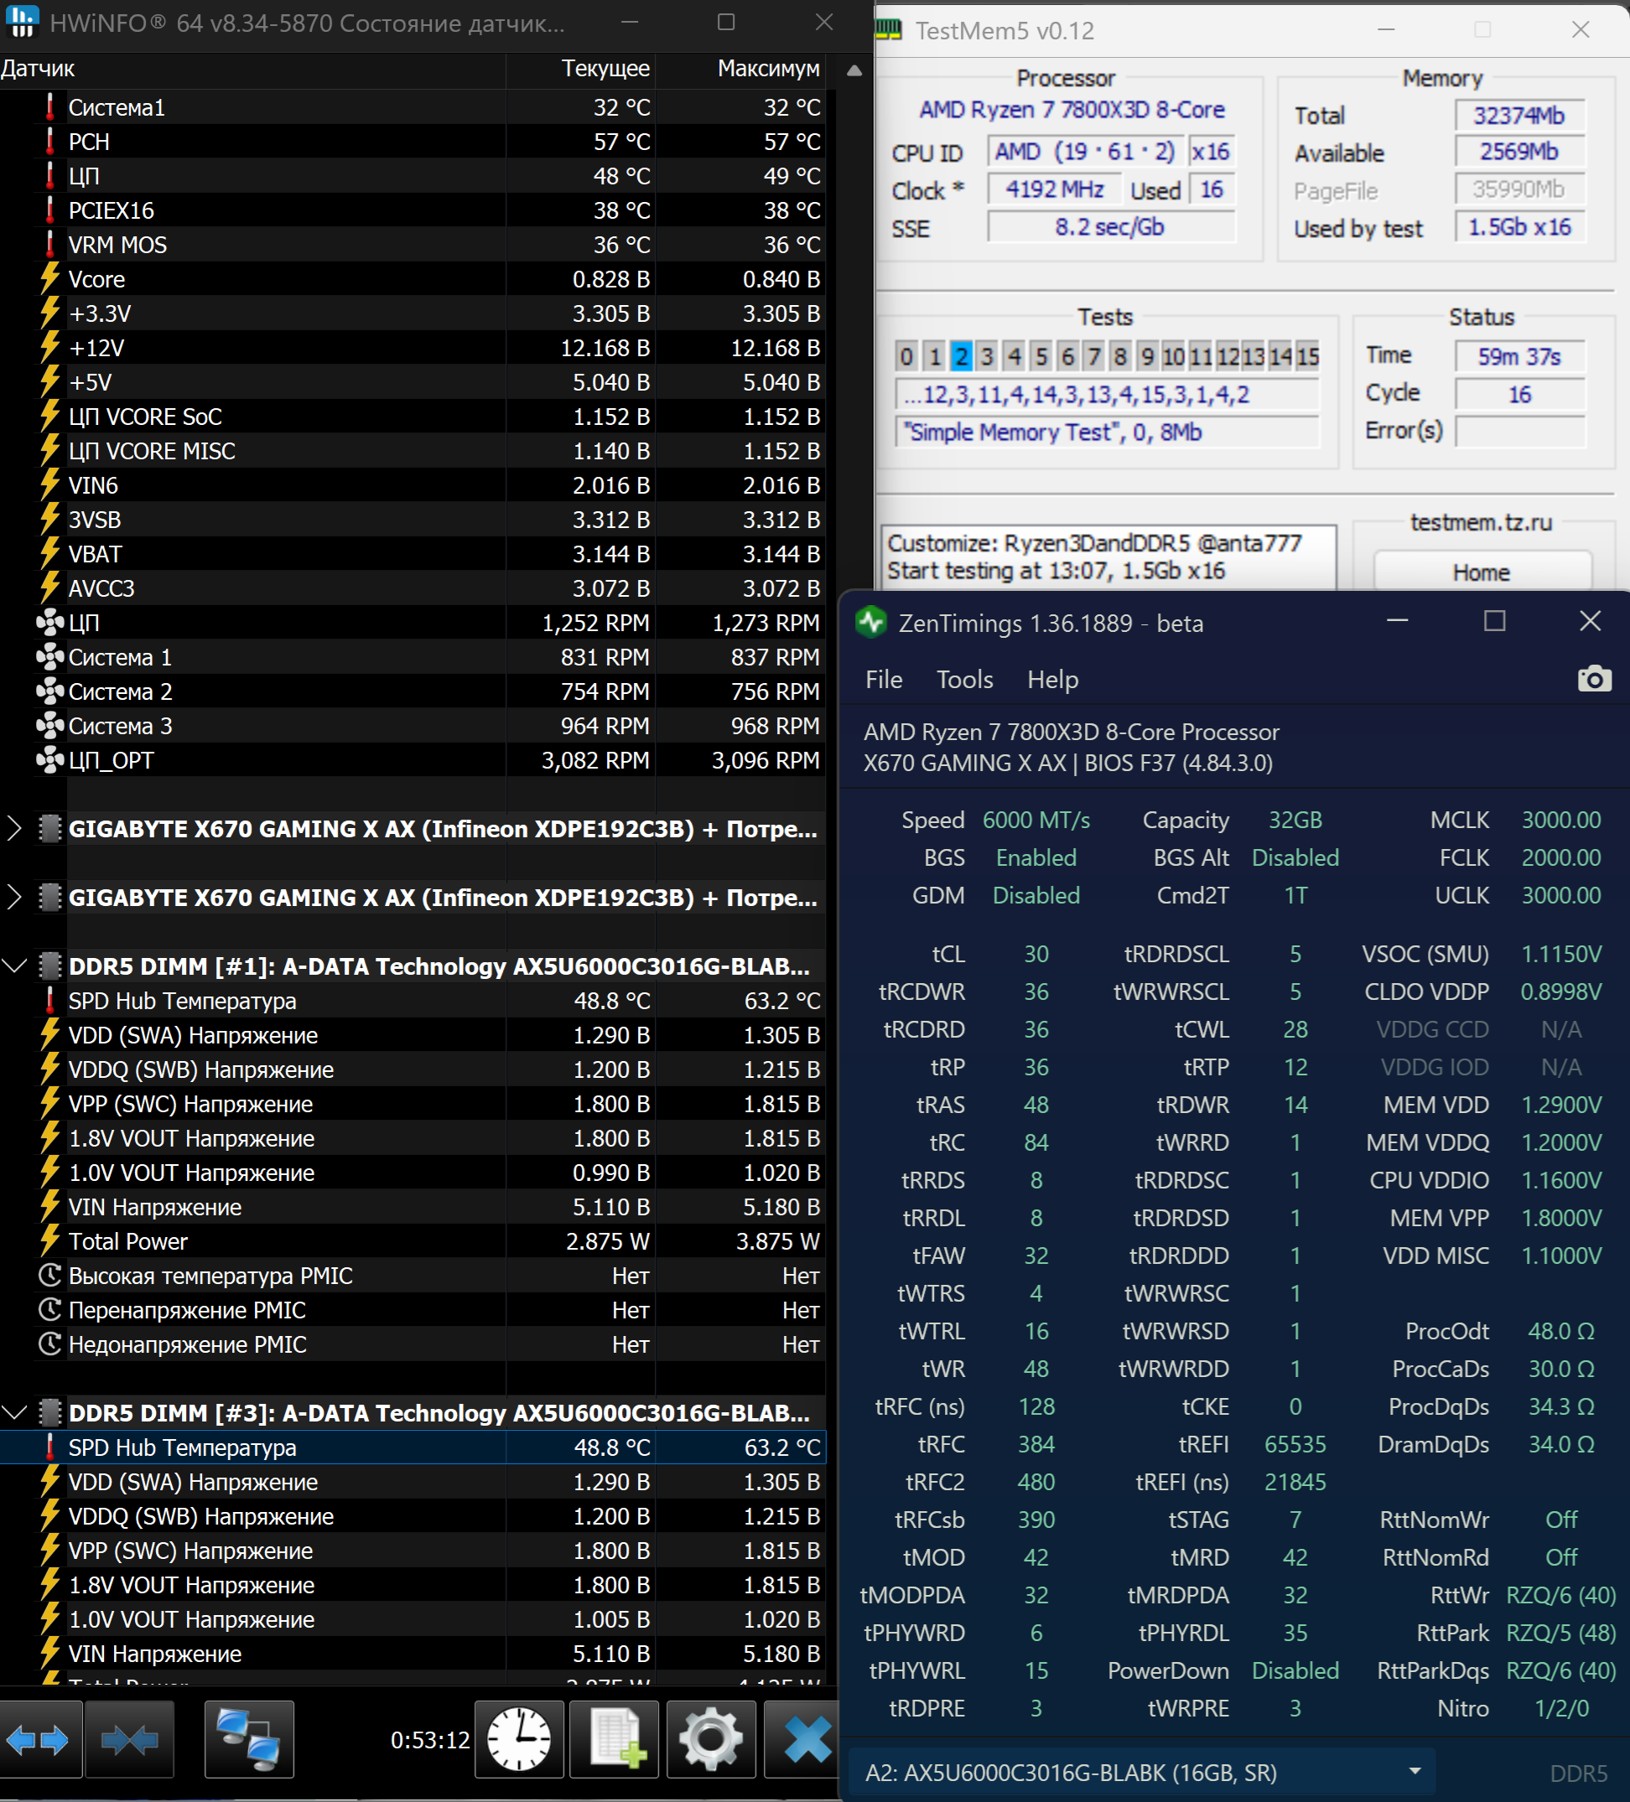Click the ZenTimings screenshot camera icon
This screenshot has height=1802, width=1630.
click(x=1593, y=680)
